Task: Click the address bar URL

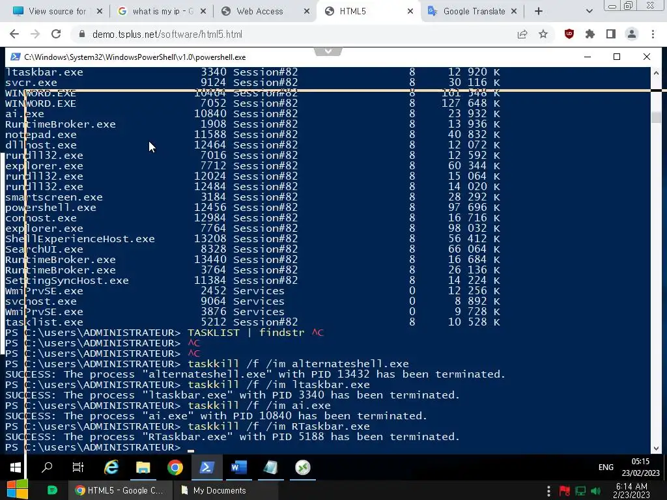Action: [167, 34]
